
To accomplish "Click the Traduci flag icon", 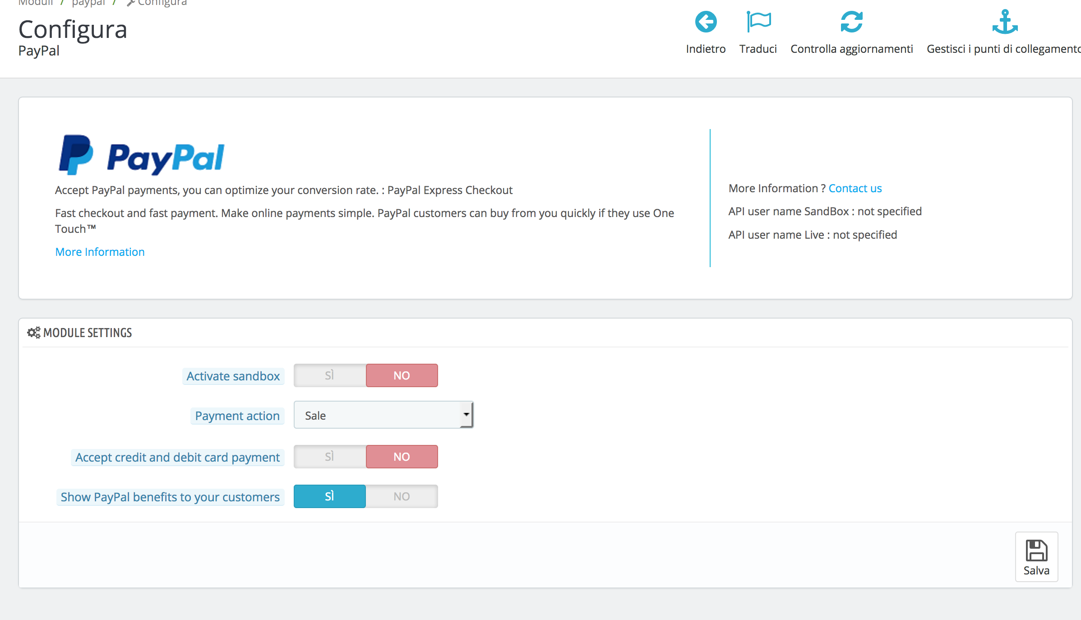I will pos(758,22).
